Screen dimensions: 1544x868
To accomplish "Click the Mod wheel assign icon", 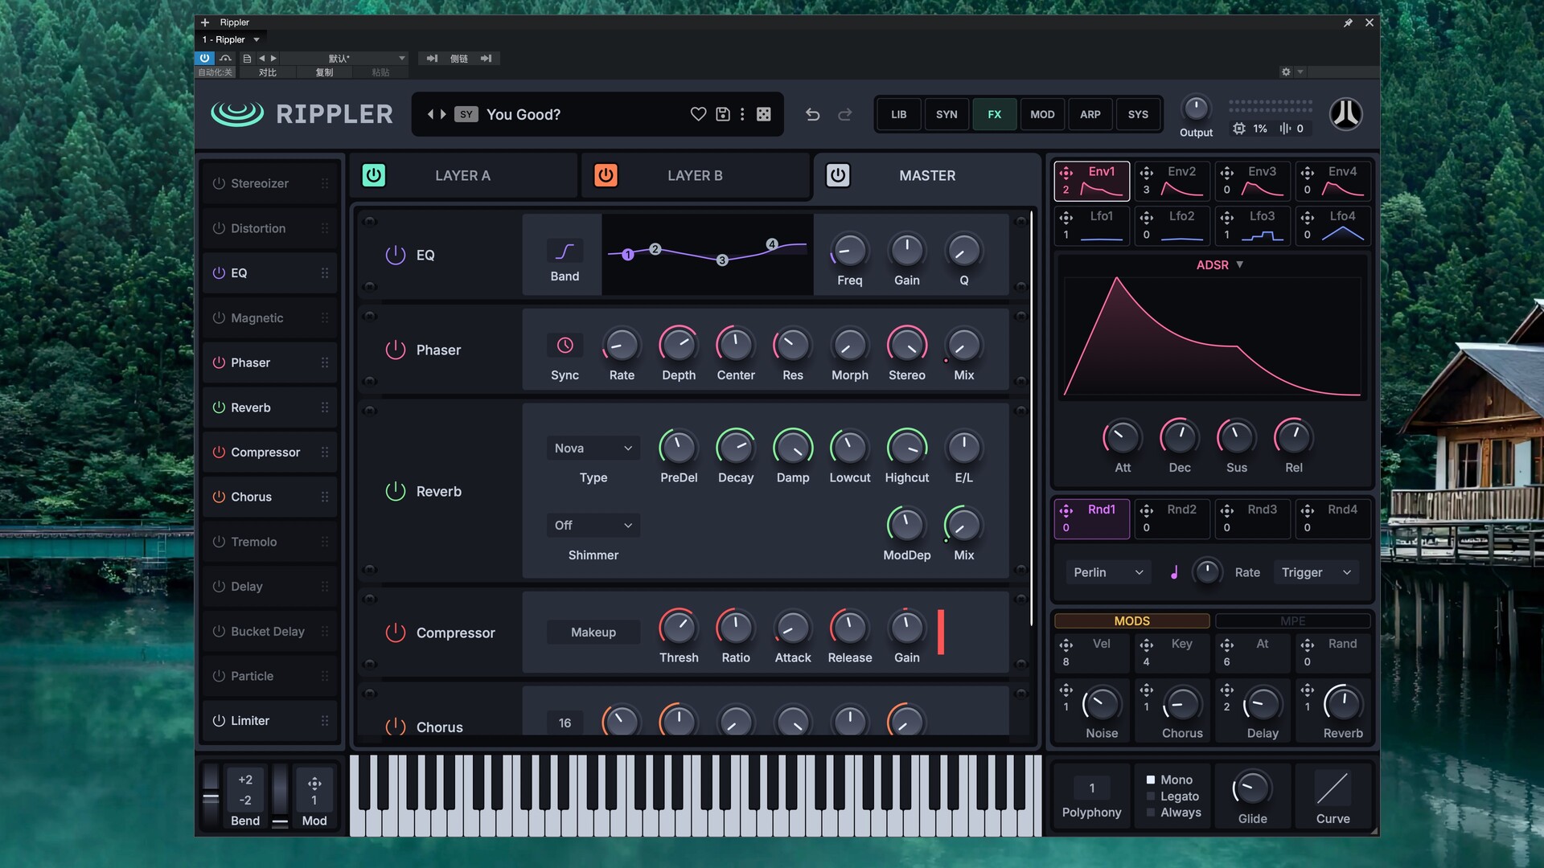I will point(314,783).
